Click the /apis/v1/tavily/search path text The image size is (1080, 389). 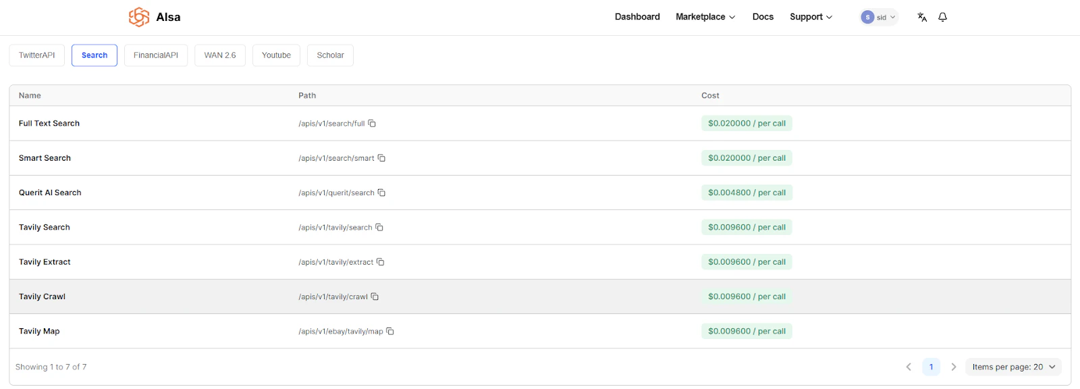(x=335, y=228)
